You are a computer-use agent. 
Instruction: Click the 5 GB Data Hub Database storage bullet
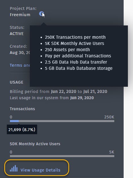pos(79,68)
